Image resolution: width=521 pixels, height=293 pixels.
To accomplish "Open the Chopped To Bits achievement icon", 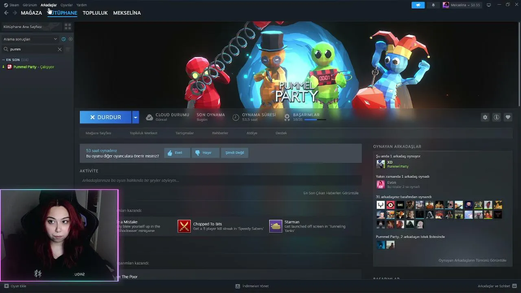I will coord(184,226).
